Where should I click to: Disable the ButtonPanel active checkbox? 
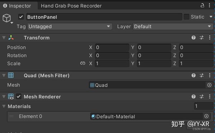pos(21,17)
